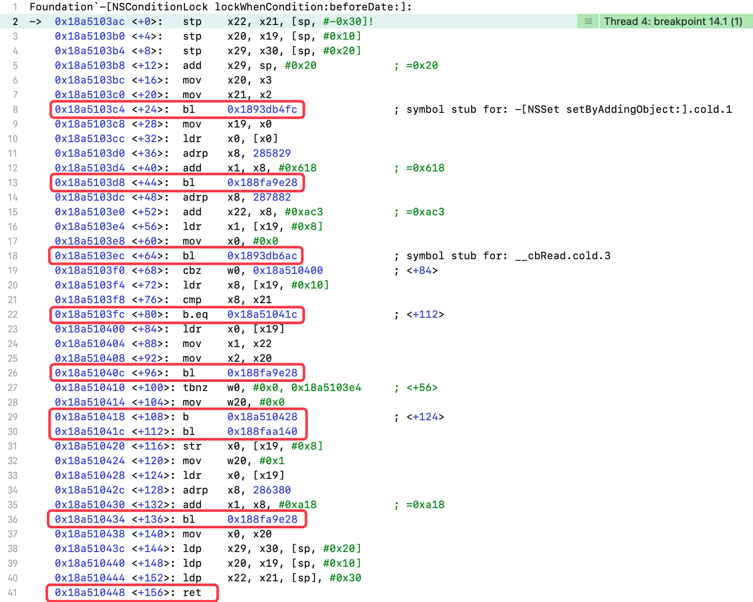Click the "; <+124>" comment

[419, 417]
